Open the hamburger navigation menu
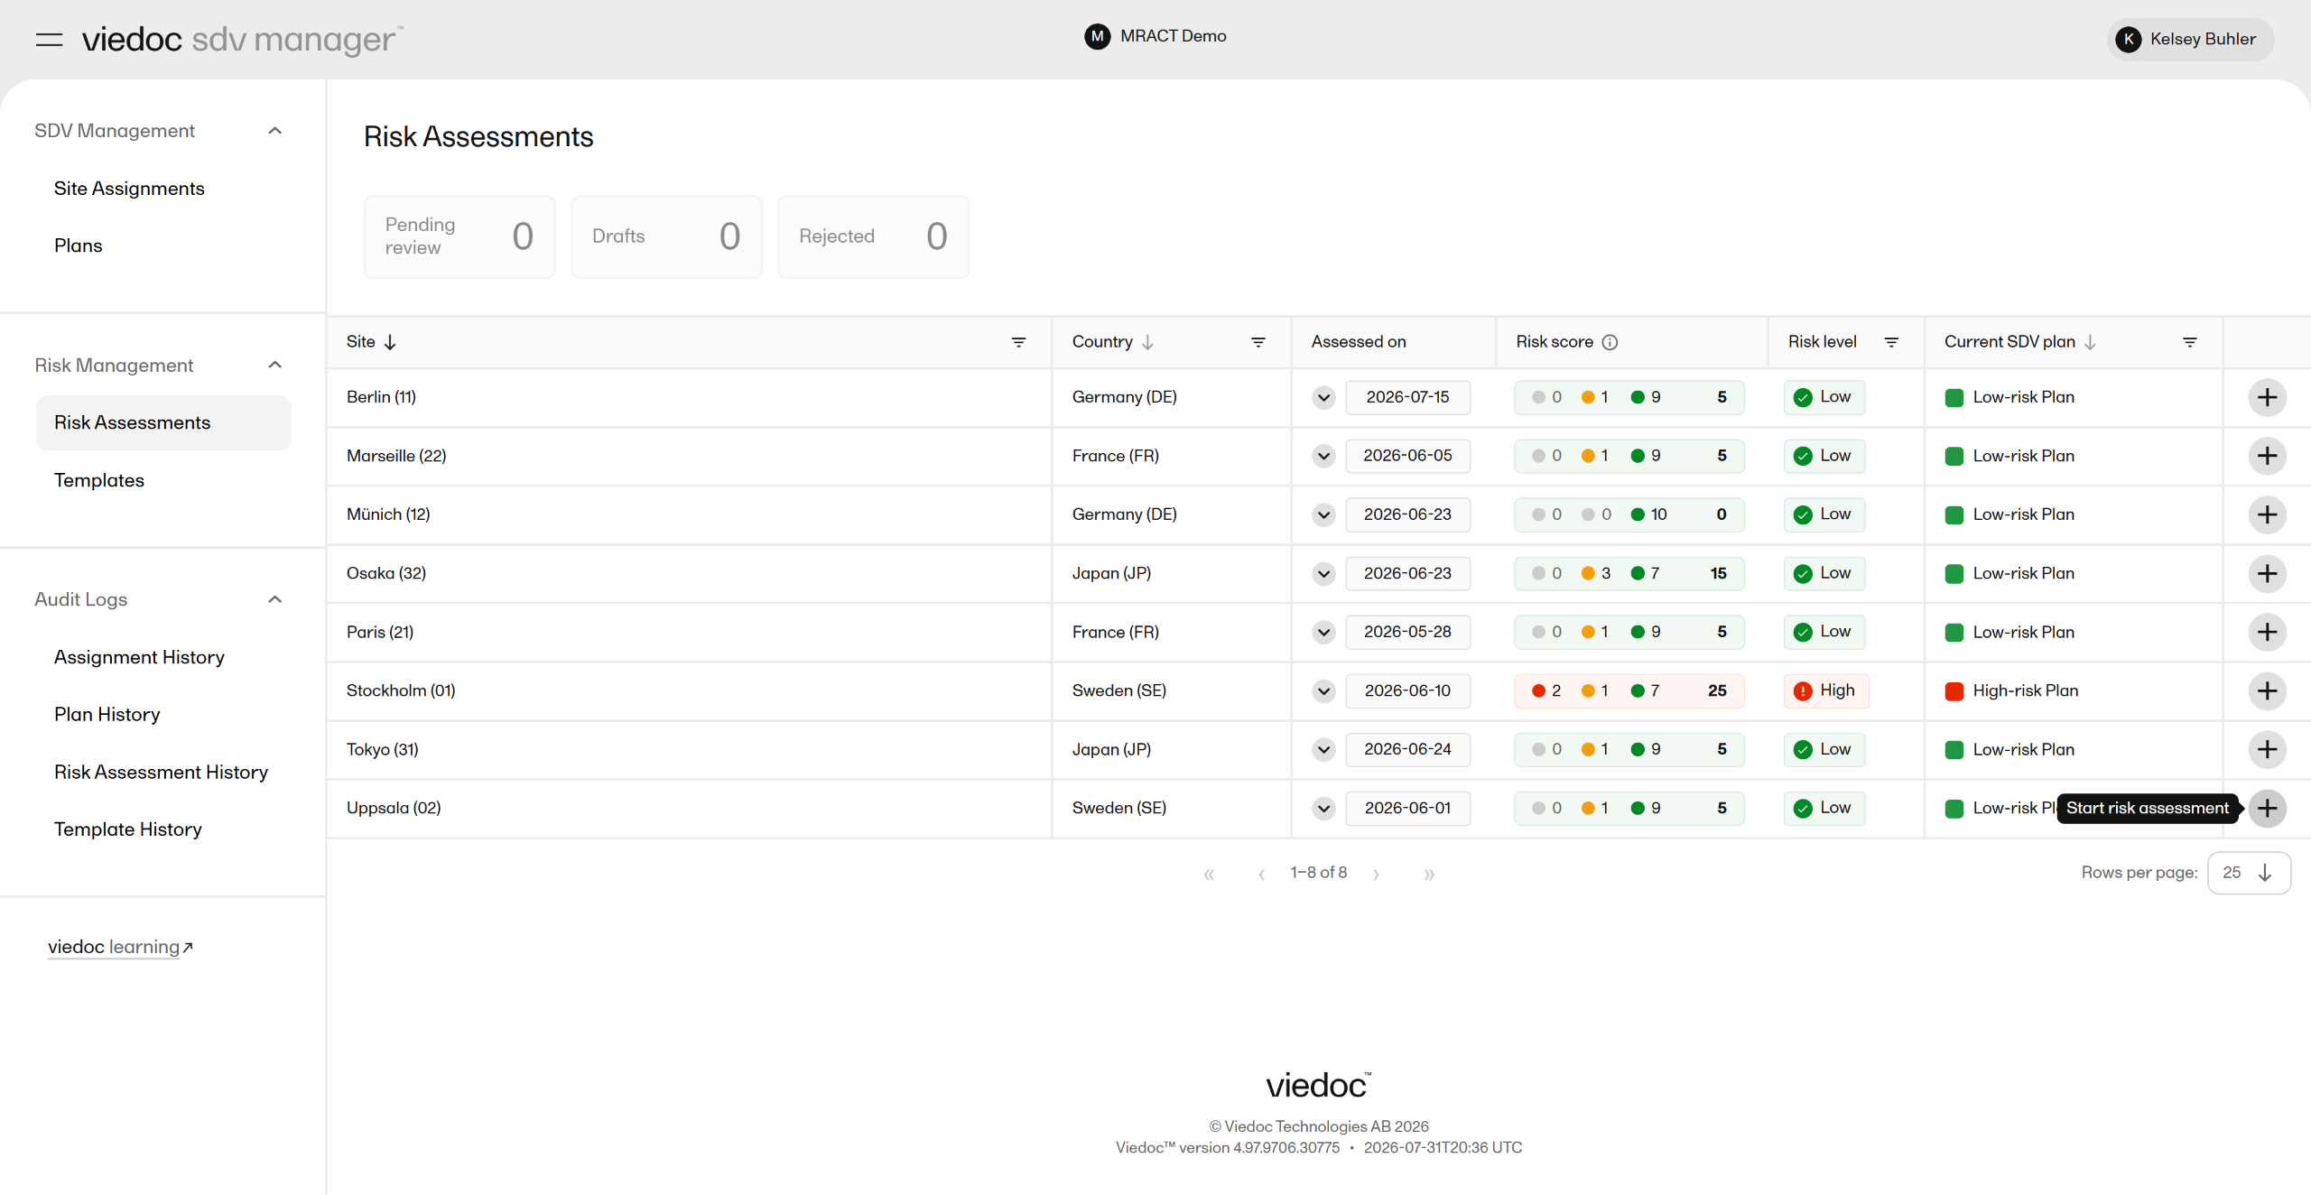2311x1195 pixels. click(x=49, y=39)
